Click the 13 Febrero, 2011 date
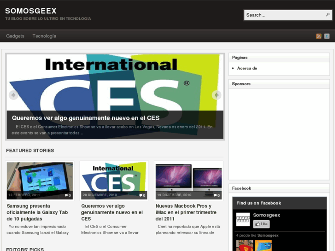335x251 pixels. point(24,195)
